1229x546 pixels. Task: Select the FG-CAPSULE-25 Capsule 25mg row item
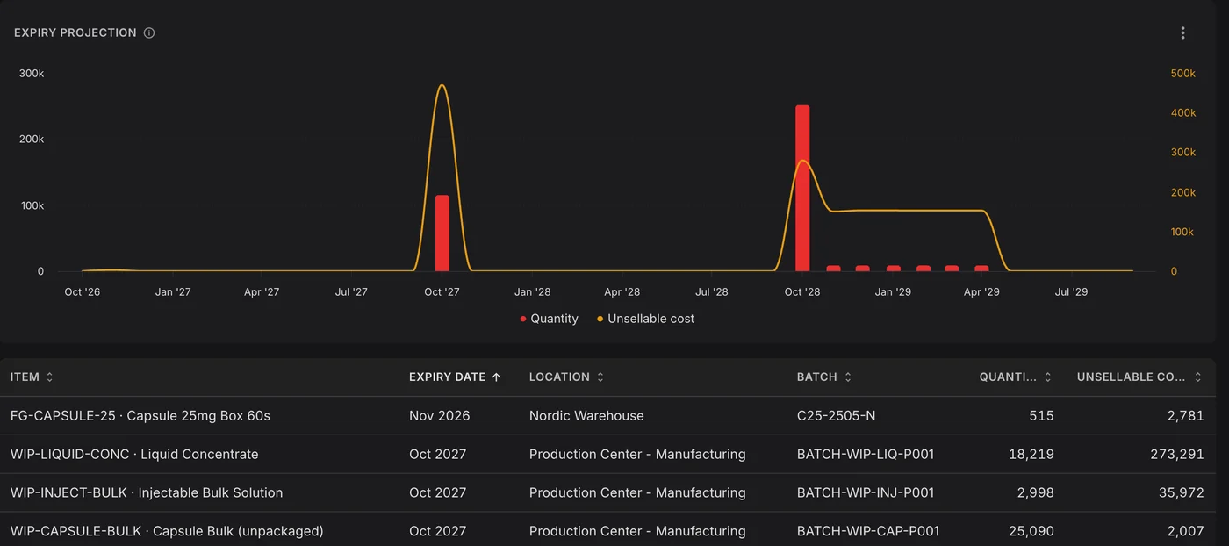(140, 415)
